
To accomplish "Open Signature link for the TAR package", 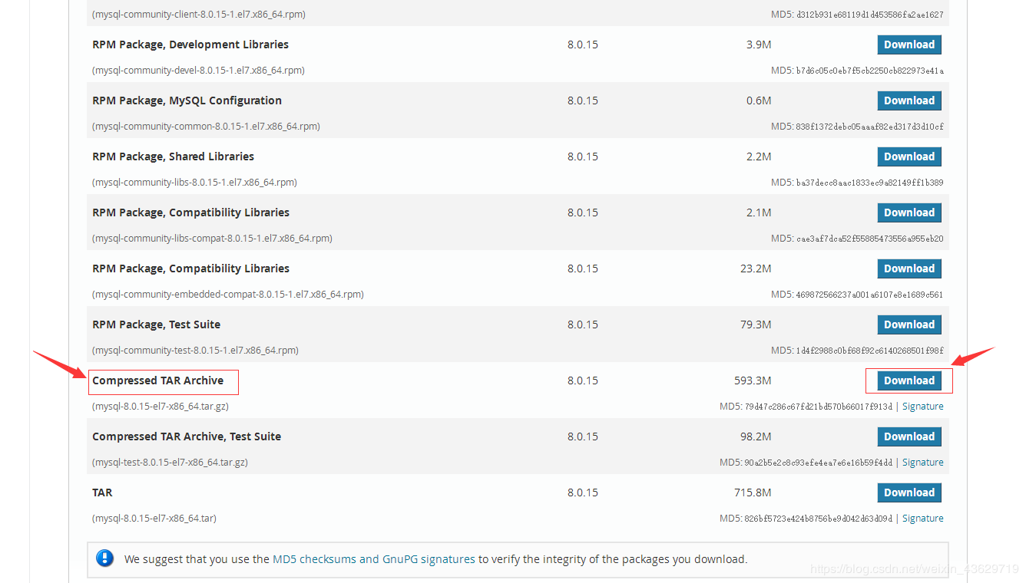I will click(x=922, y=519).
